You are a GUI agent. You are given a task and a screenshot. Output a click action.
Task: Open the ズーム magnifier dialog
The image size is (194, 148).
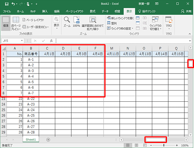point(67,22)
